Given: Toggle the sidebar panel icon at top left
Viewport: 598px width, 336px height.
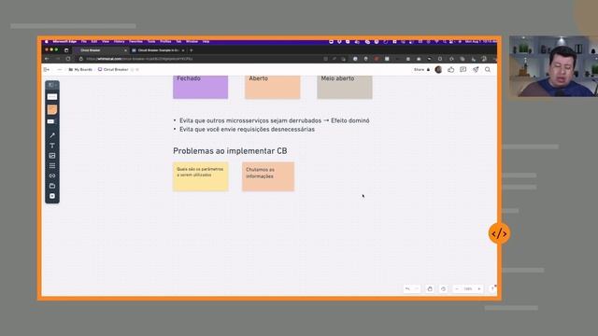Looking at the screenshot, I should [x=47, y=70].
